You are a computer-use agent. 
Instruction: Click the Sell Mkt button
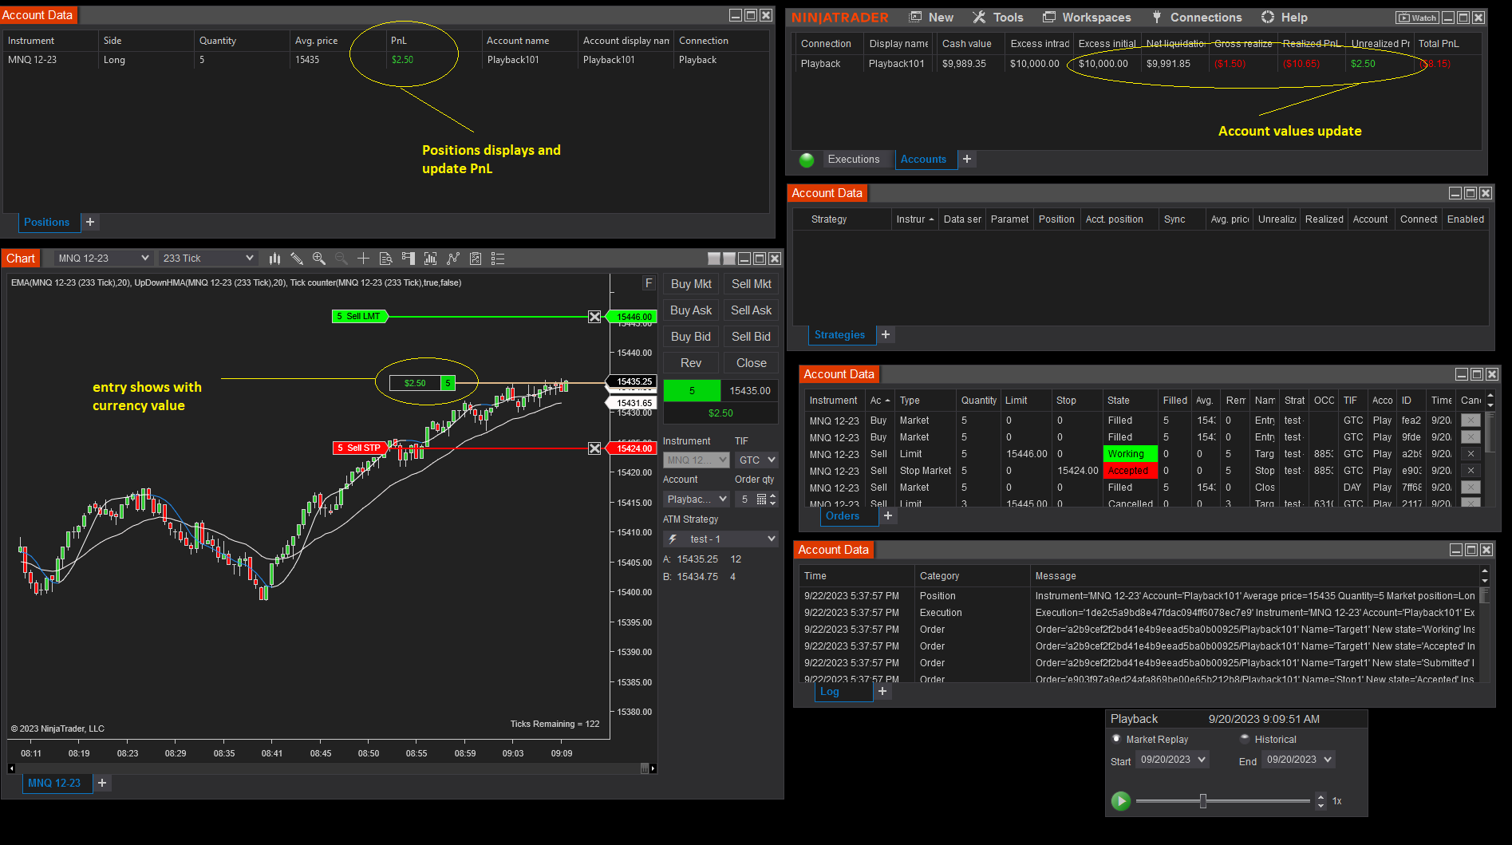[751, 284]
